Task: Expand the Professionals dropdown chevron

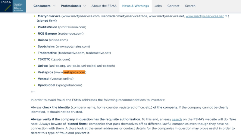Action: 85,6
